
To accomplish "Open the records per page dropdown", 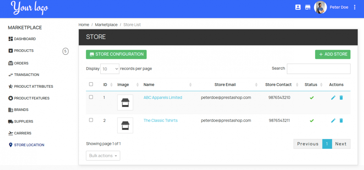I will [110, 69].
